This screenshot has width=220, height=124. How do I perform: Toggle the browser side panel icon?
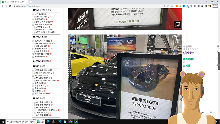206,6
